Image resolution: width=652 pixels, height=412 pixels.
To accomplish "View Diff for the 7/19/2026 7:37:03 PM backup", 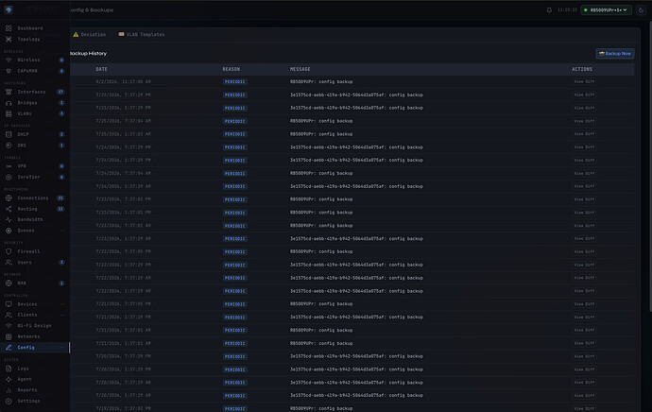I will click(x=584, y=408).
